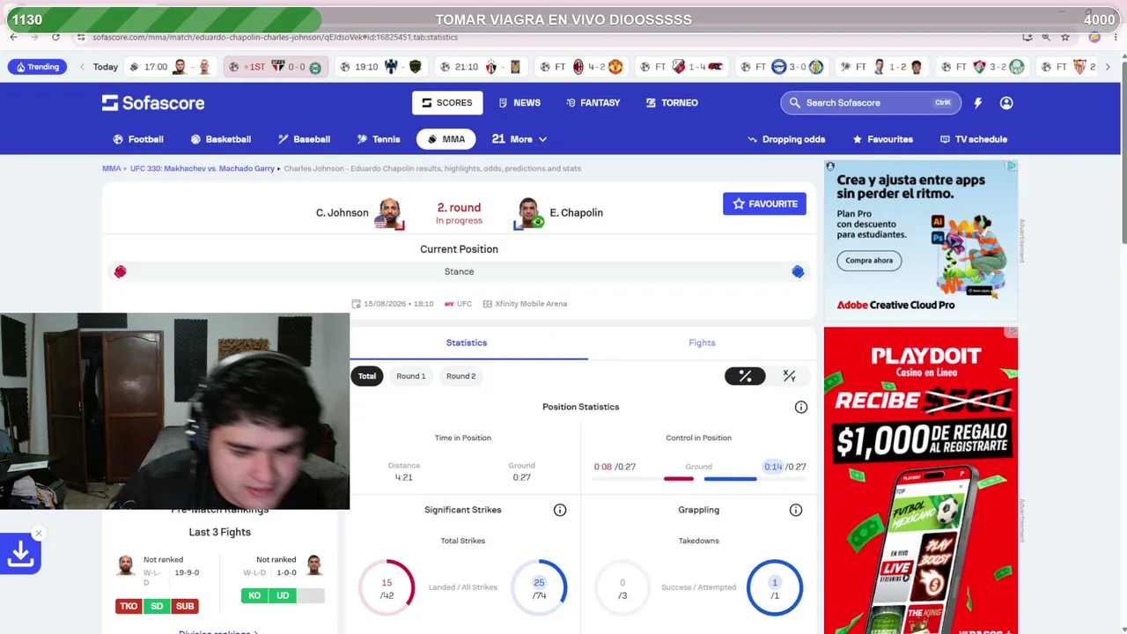Reload the page with browser refresh icon
This screenshot has height=634, width=1127.
coord(55,37)
